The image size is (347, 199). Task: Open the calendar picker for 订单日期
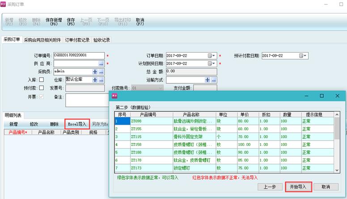click(209, 56)
